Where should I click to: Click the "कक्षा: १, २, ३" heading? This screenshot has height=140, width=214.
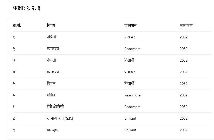coord(27,8)
